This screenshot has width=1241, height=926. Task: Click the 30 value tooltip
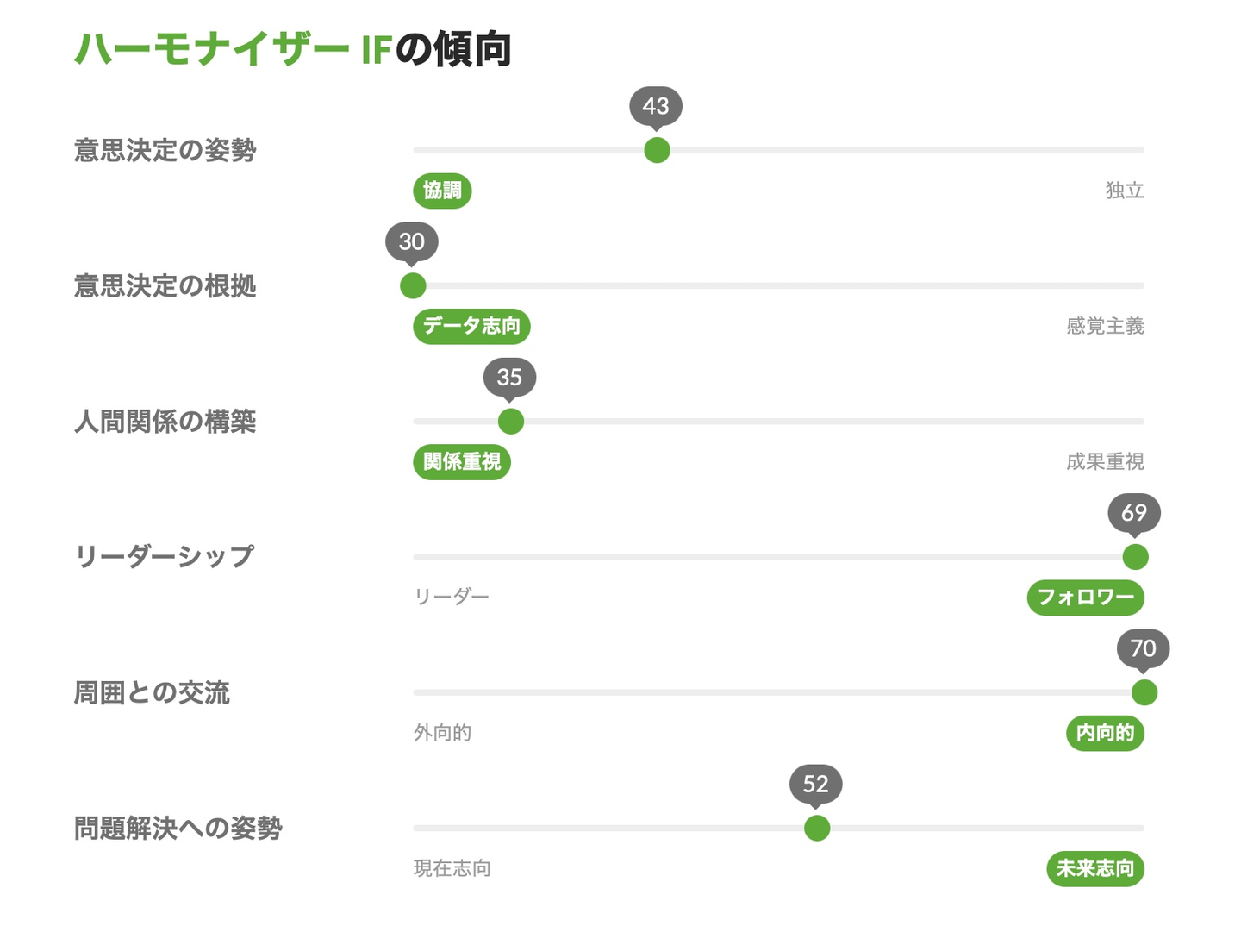pyautogui.click(x=412, y=241)
